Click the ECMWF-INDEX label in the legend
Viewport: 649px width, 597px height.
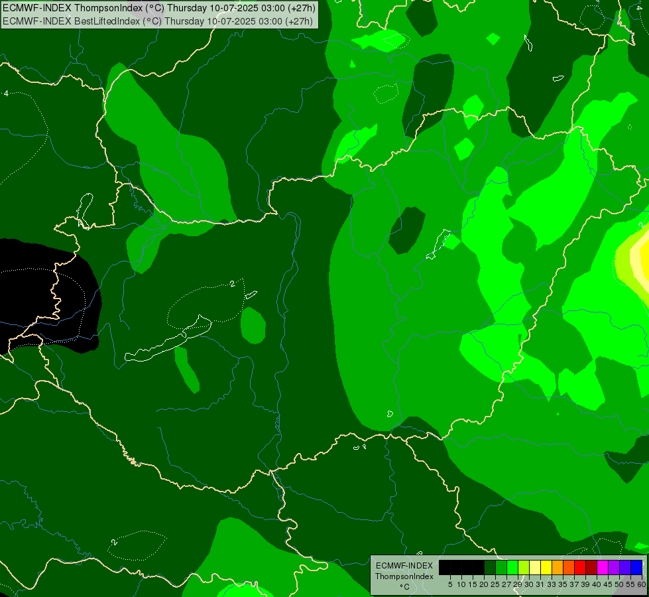tap(404, 566)
